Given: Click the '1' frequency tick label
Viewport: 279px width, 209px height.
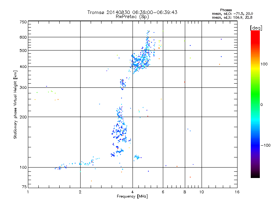Looking at the screenshot, I should click(28, 192).
